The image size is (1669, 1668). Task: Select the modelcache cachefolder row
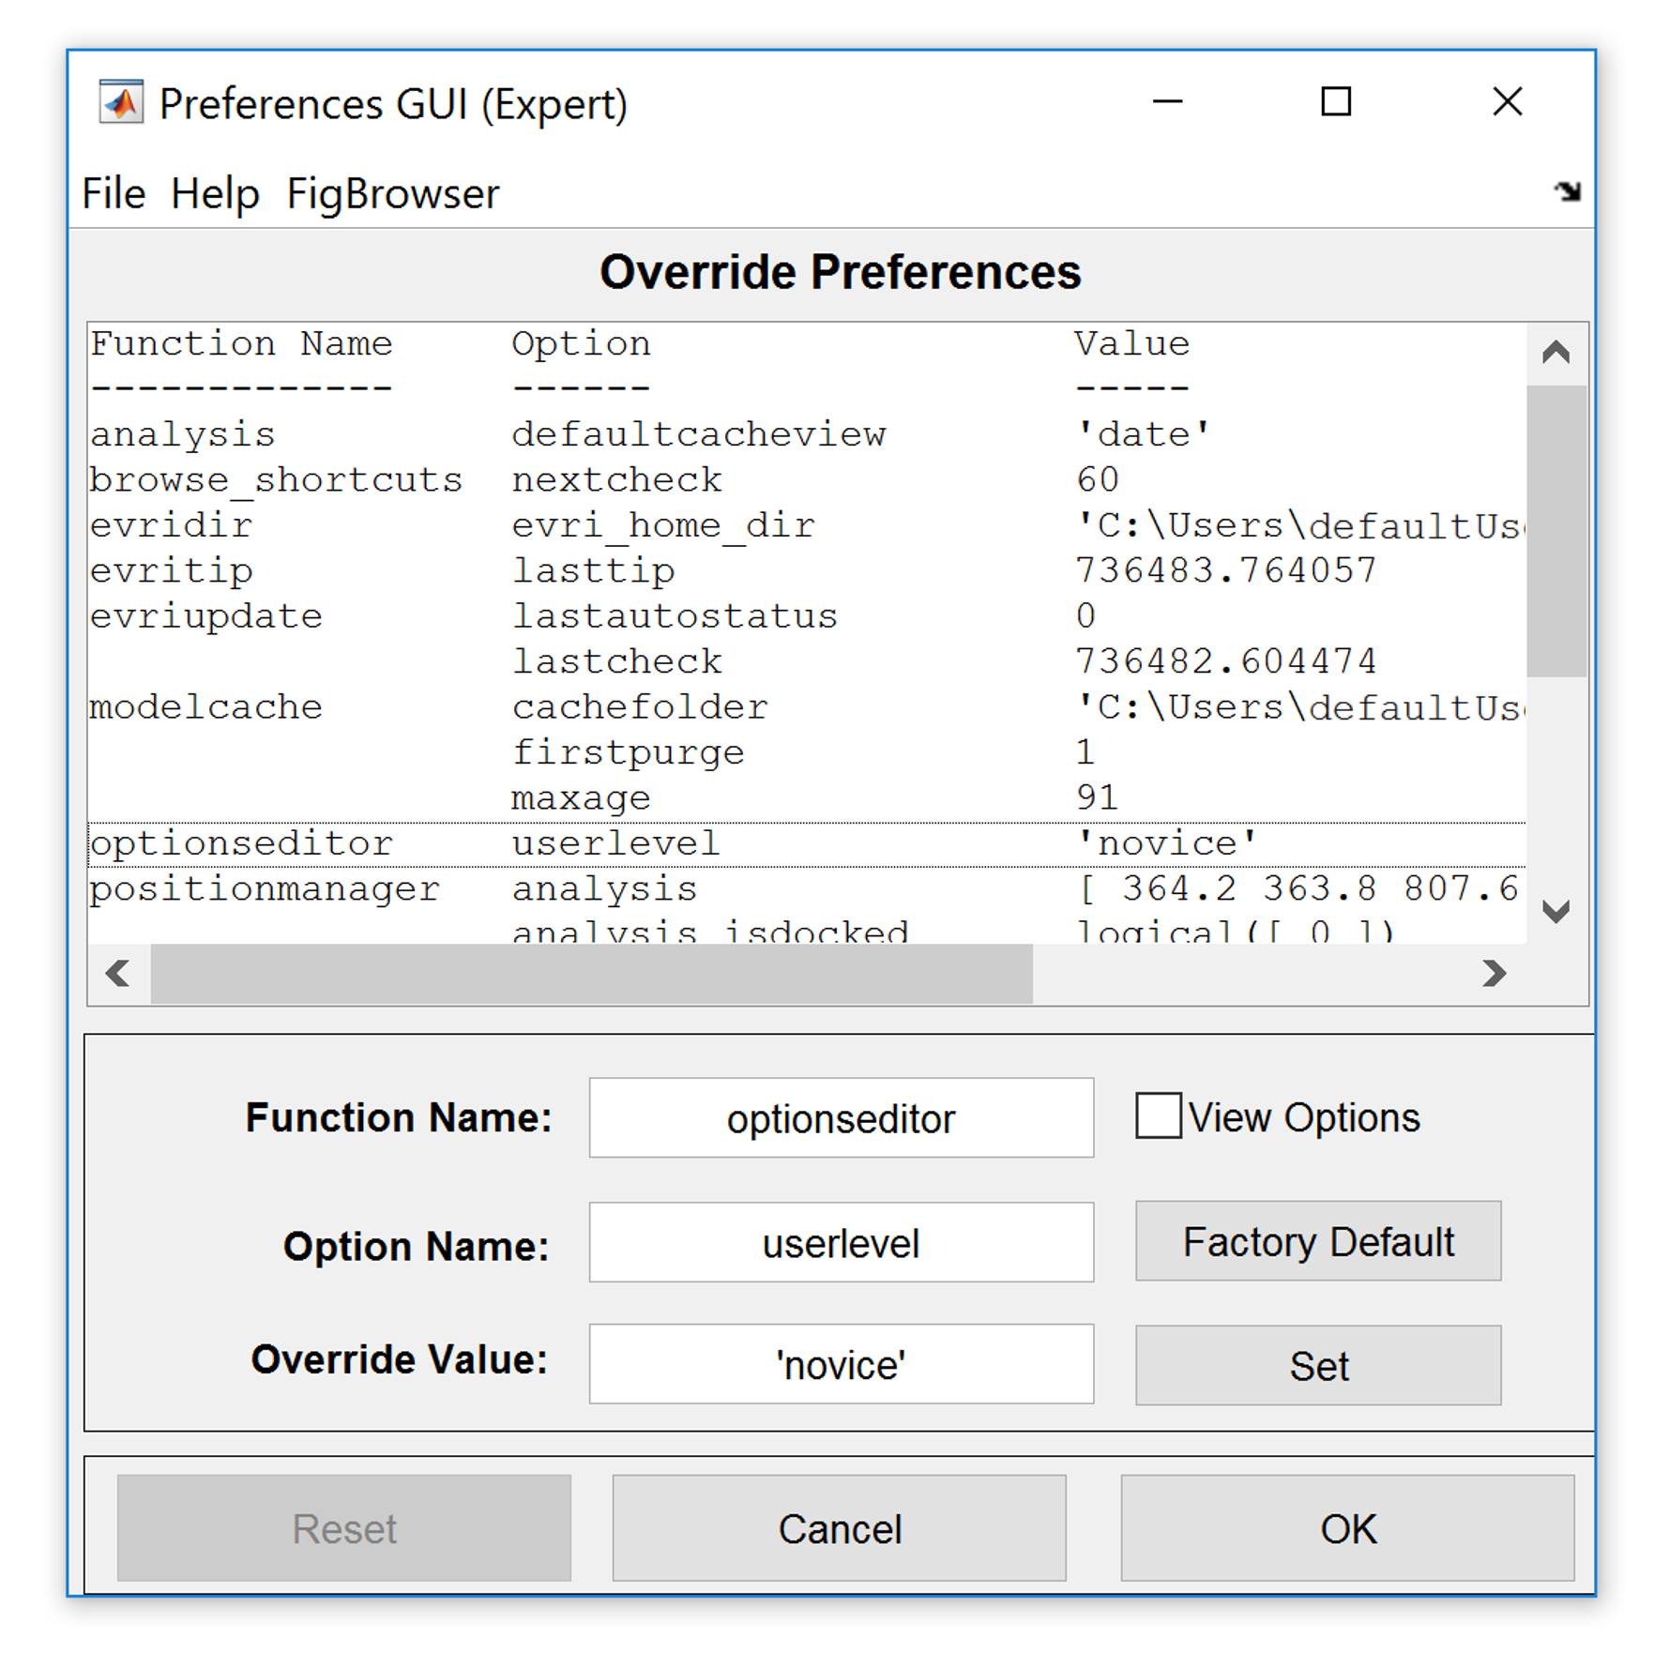pyautogui.click(x=638, y=707)
